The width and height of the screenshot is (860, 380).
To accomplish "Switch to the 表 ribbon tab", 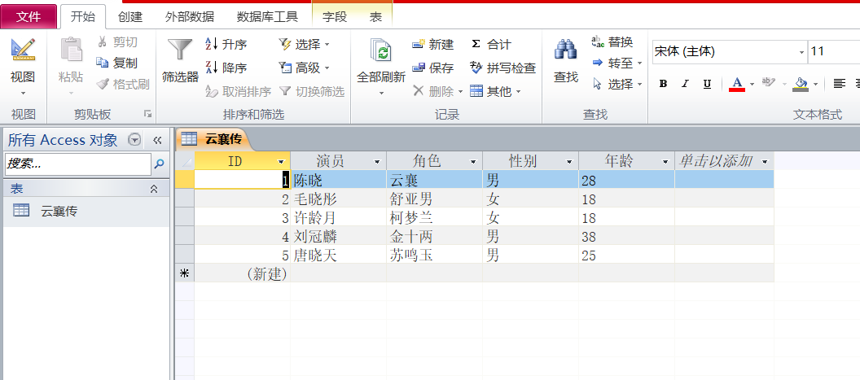I will (375, 16).
